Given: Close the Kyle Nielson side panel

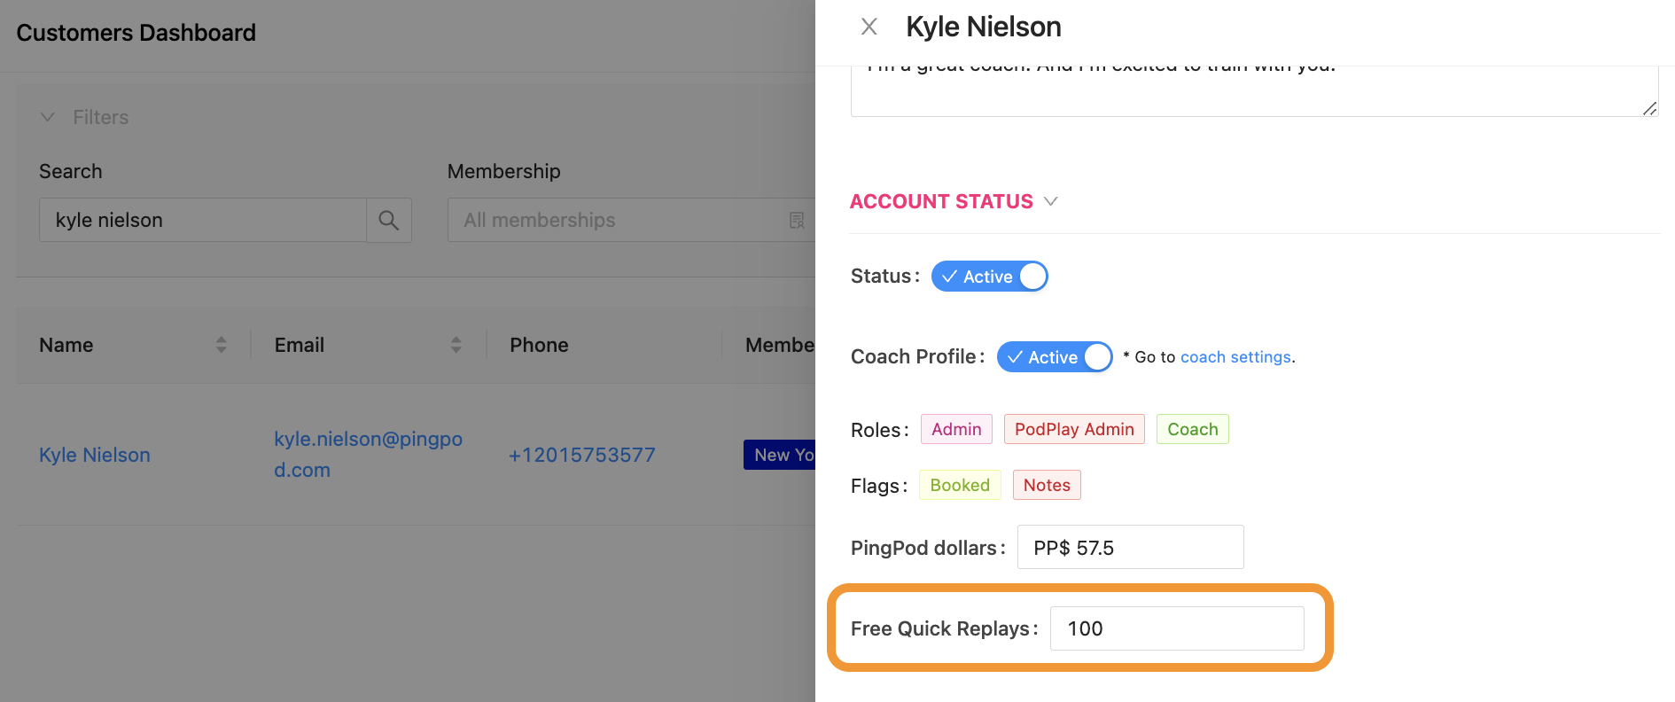Looking at the screenshot, I should [869, 27].
